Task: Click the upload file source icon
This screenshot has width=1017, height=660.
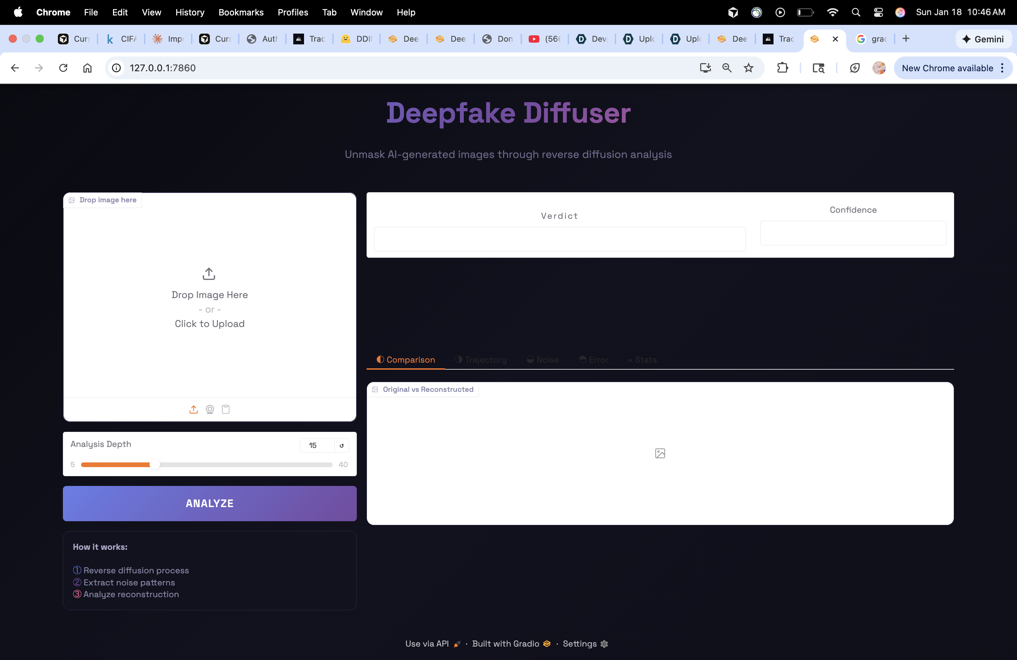Action: click(194, 409)
